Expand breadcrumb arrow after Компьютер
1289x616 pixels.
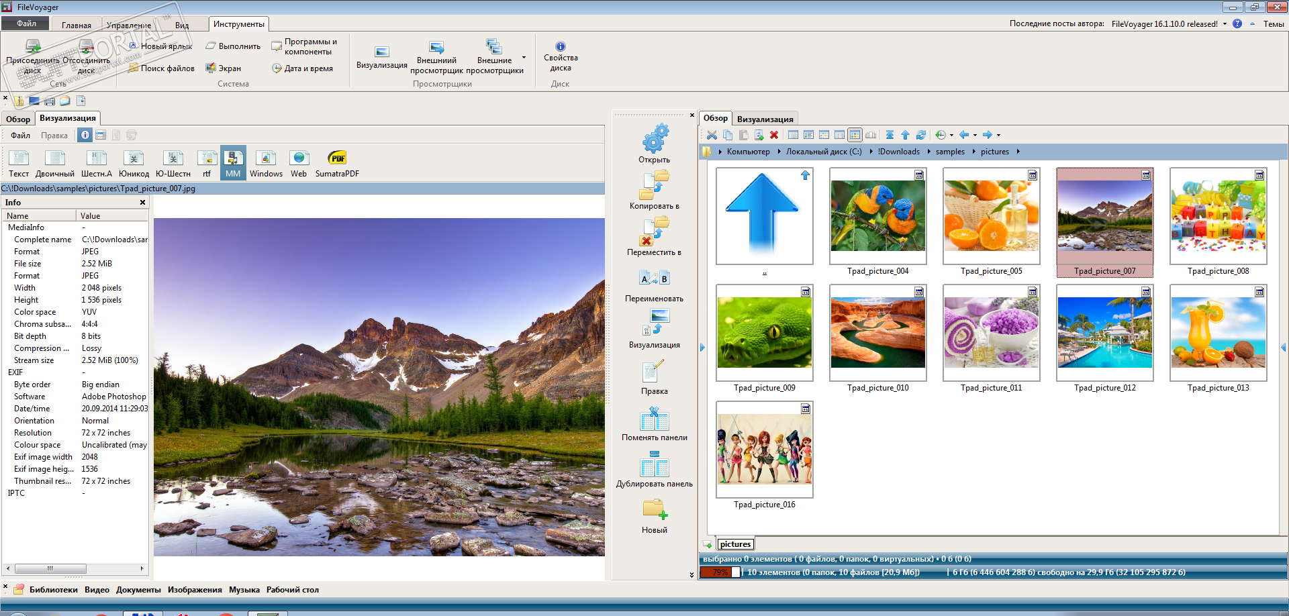[x=779, y=152]
